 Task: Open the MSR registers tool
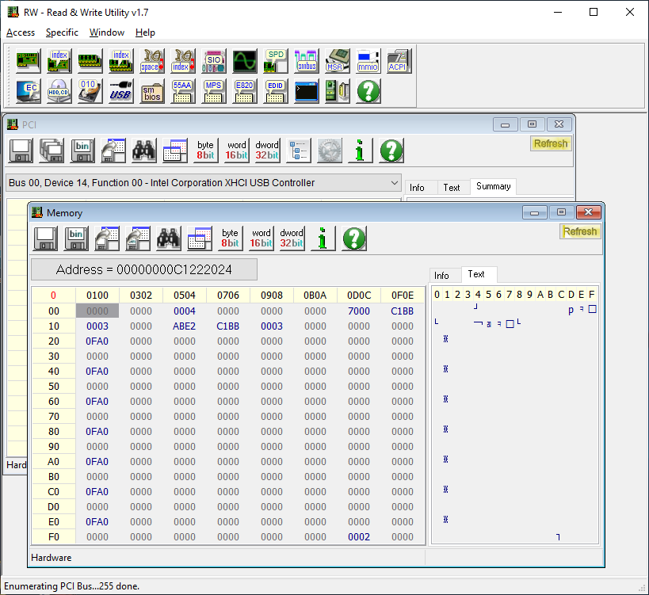coord(337,60)
